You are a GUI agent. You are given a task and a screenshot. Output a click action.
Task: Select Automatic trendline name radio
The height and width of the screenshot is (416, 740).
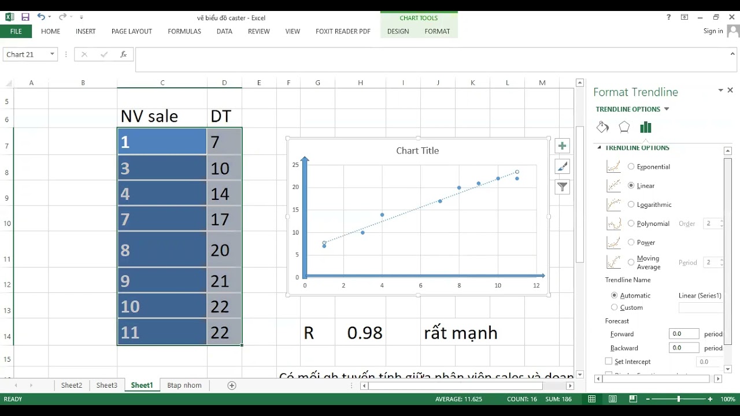pos(614,295)
